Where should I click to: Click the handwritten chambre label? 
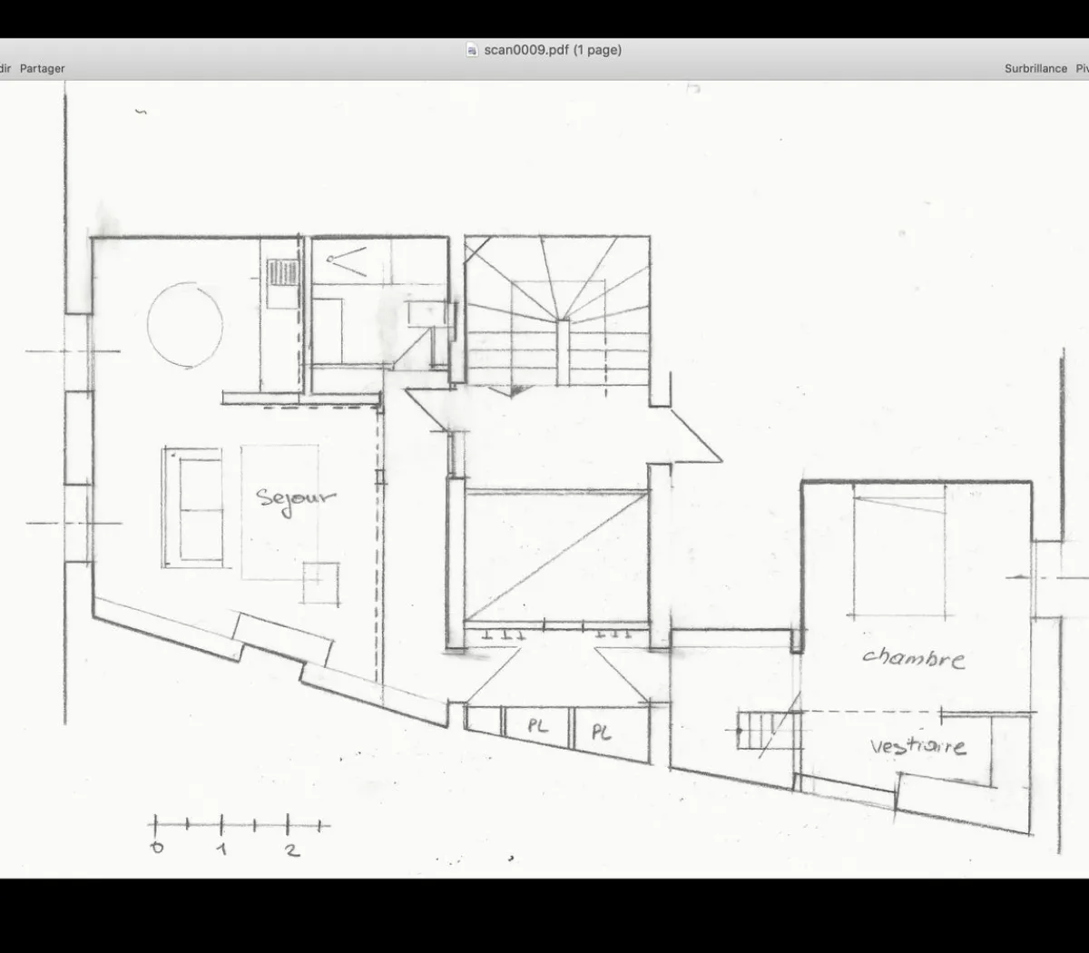(913, 657)
